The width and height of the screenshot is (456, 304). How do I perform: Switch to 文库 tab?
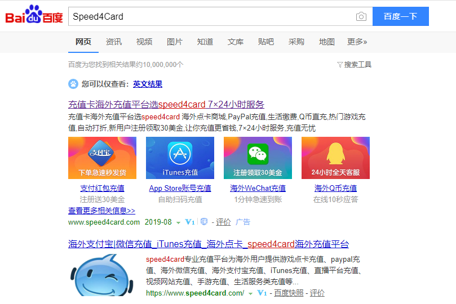[x=235, y=42]
